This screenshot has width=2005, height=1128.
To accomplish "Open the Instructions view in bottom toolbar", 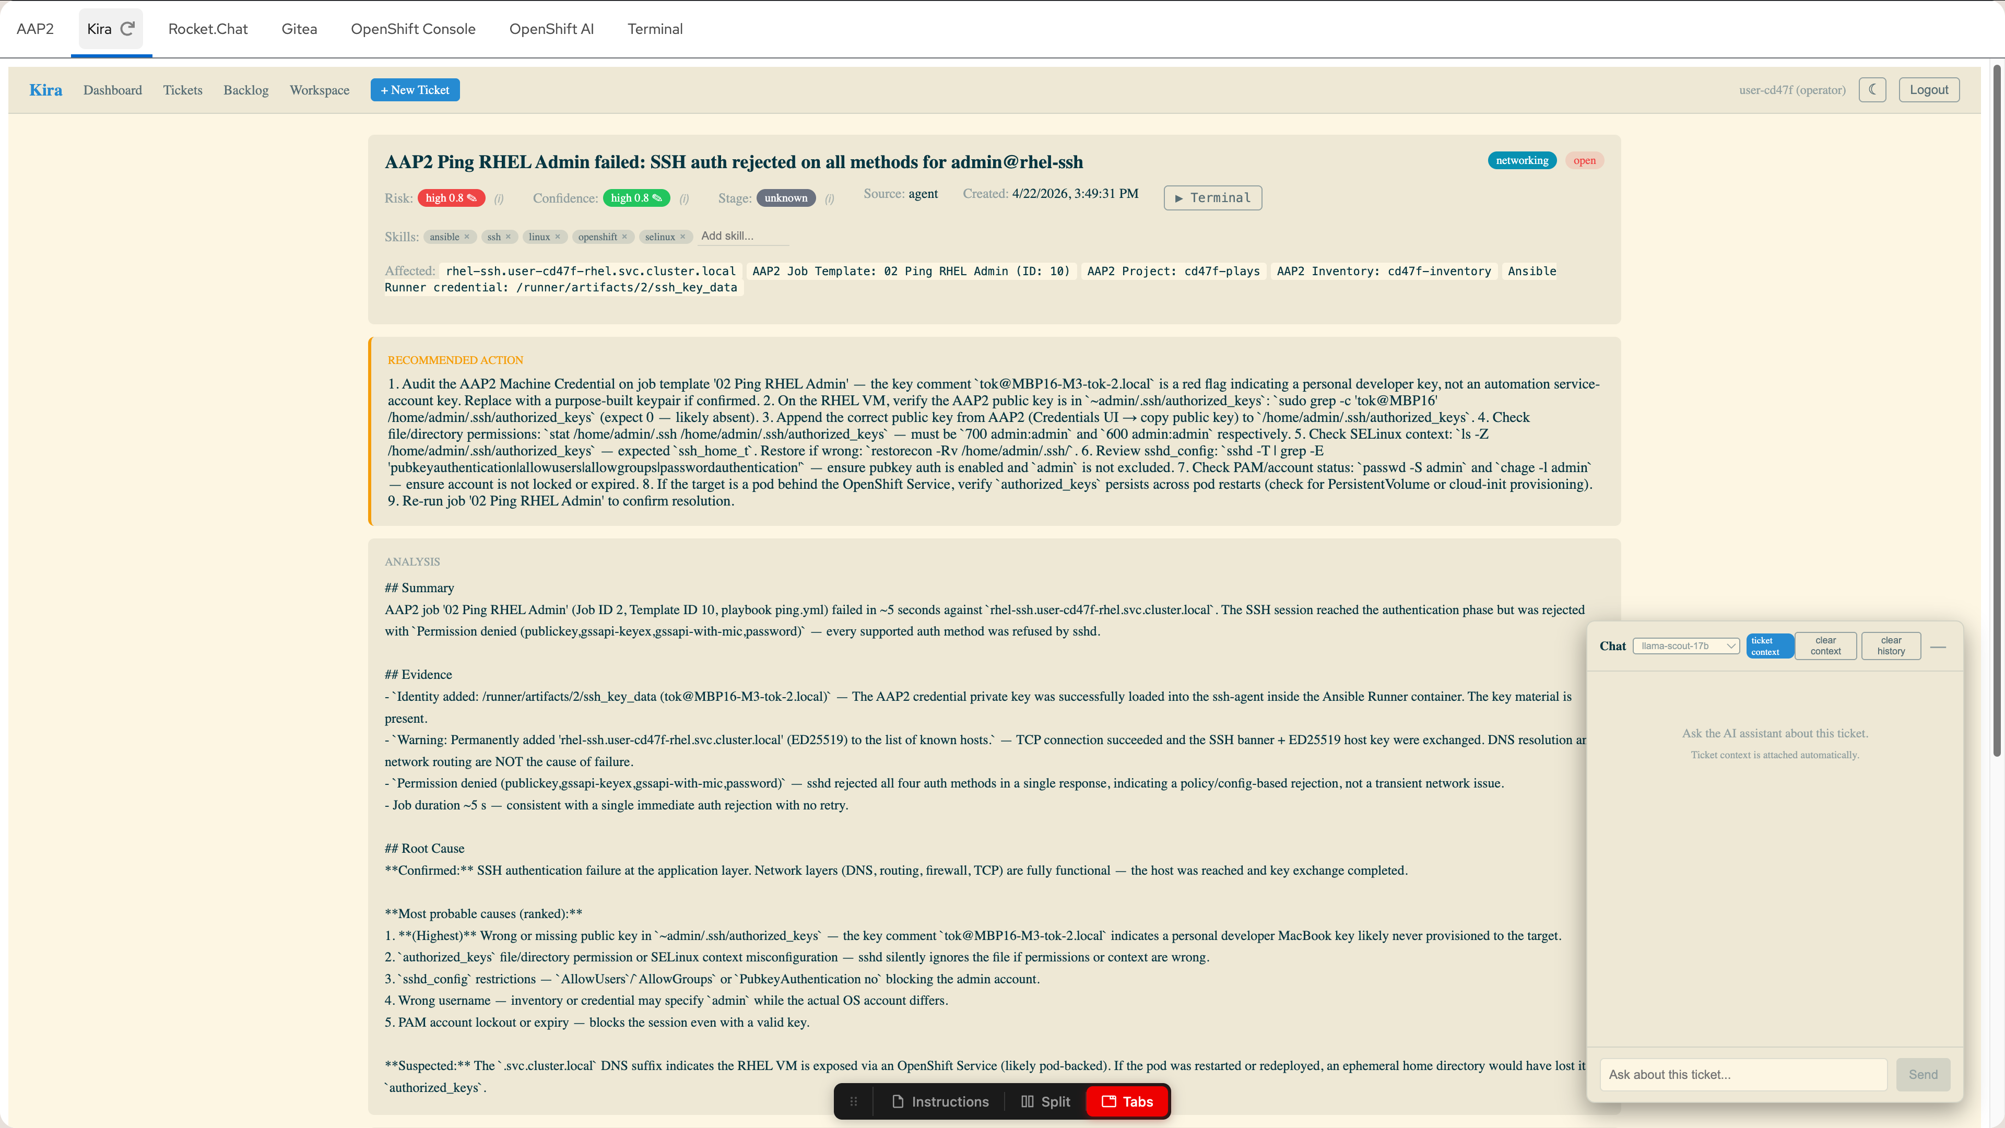I will tap(940, 1101).
